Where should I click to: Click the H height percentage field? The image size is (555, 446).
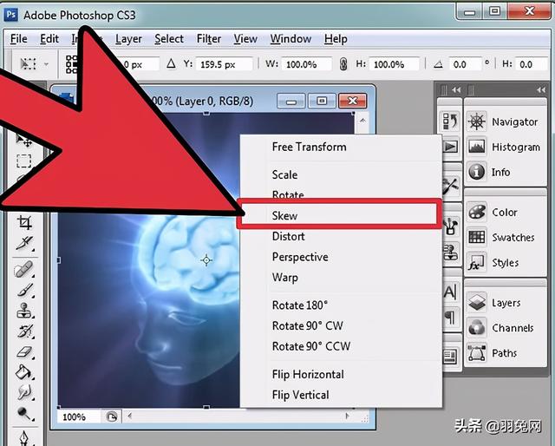pos(394,64)
